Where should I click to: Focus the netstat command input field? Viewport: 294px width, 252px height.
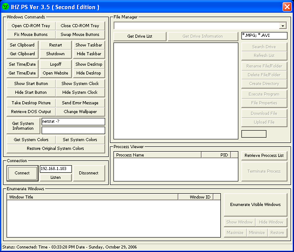[73, 121]
